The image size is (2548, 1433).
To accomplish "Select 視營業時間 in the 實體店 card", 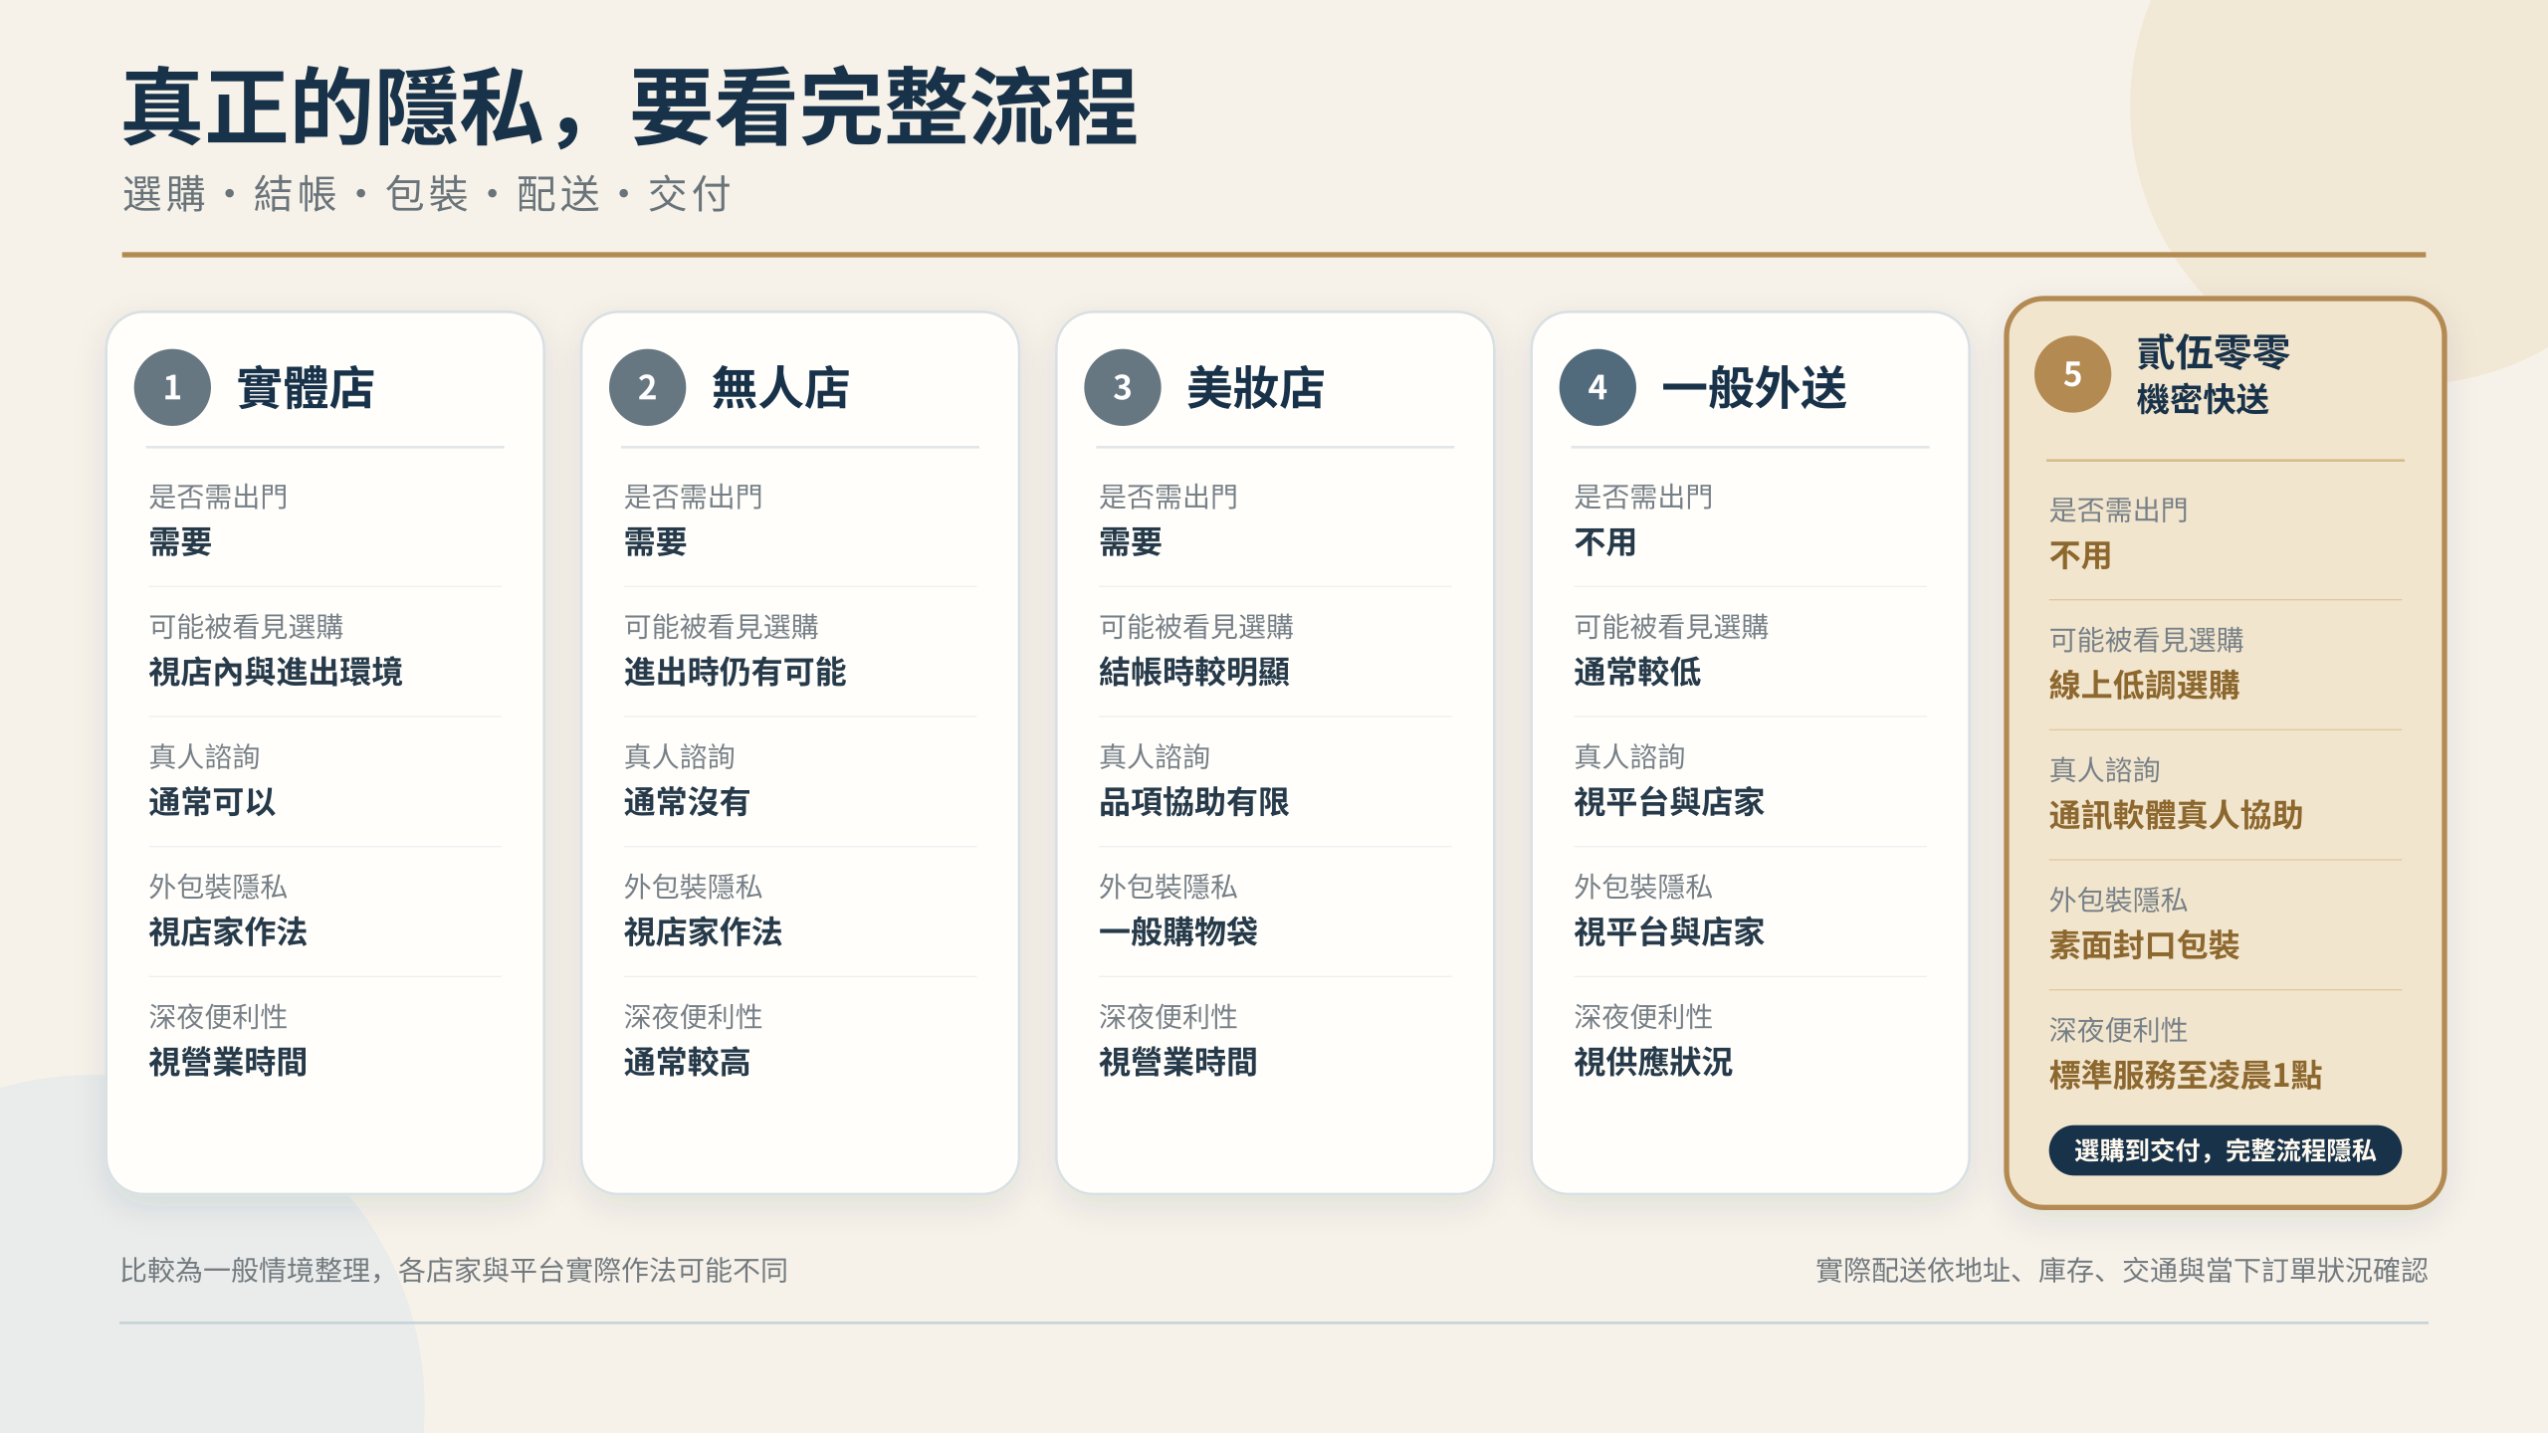I will pos(228,1063).
